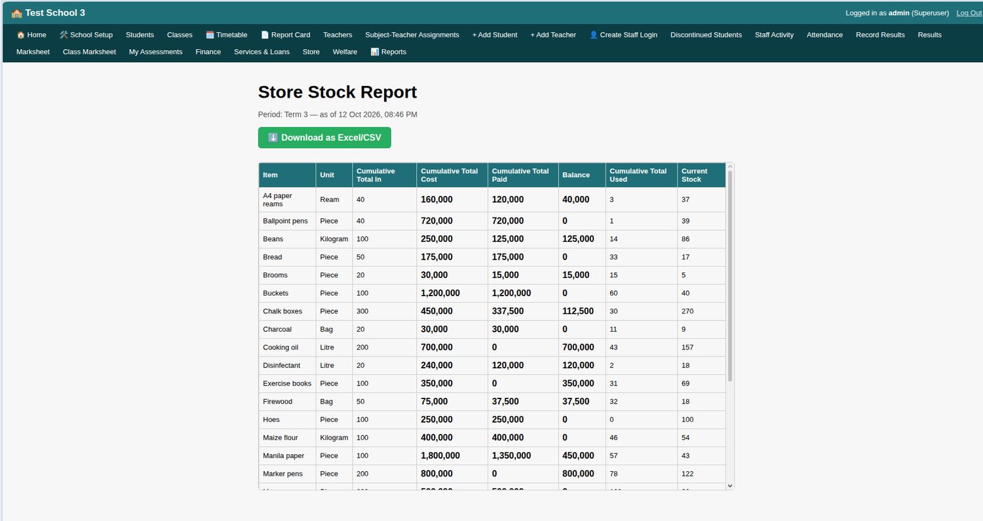Viewport: 983px width, 521px height.
Task: Click the Buckets item cell
Action: tap(287, 293)
